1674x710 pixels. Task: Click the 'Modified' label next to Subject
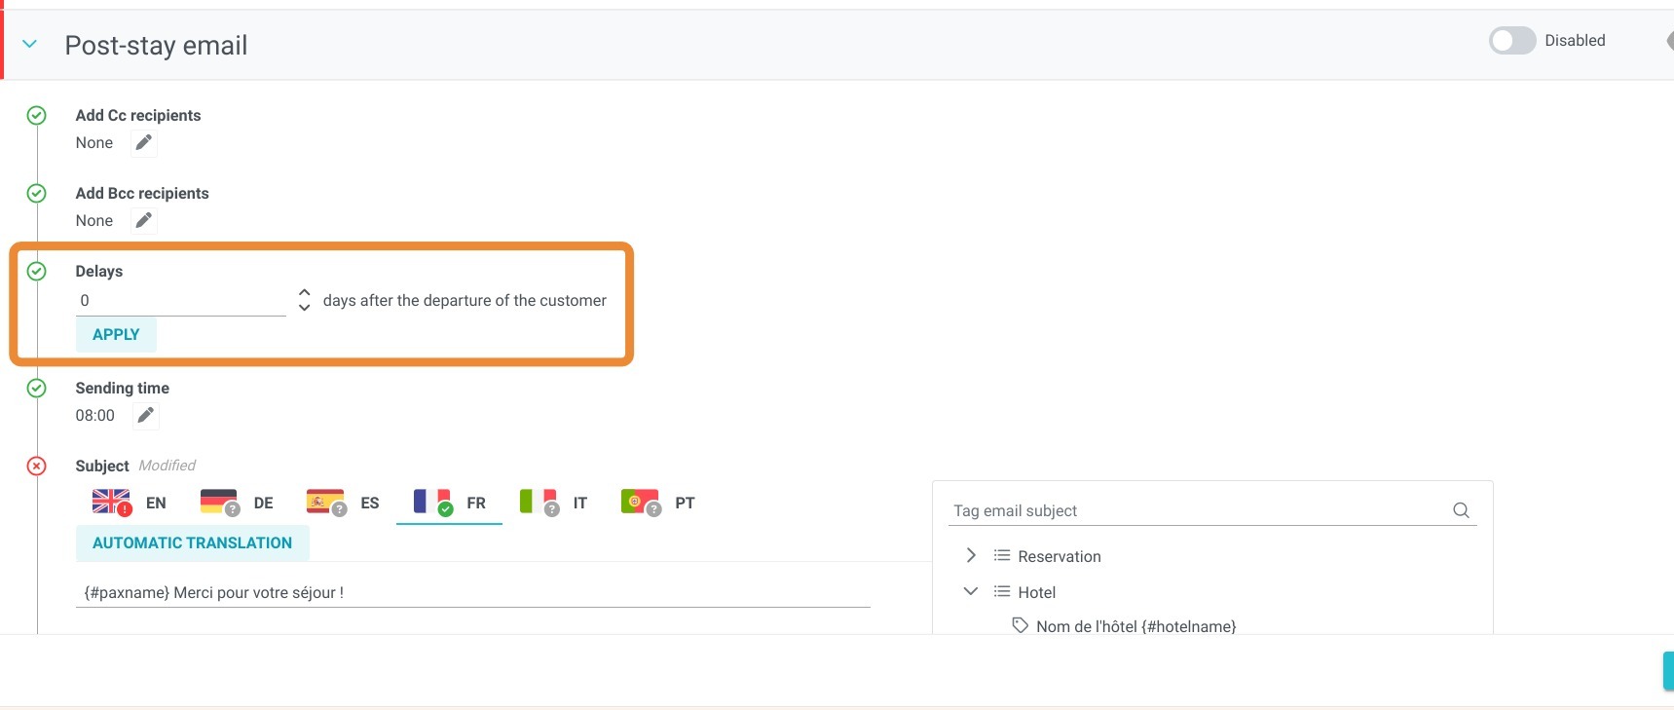click(167, 466)
